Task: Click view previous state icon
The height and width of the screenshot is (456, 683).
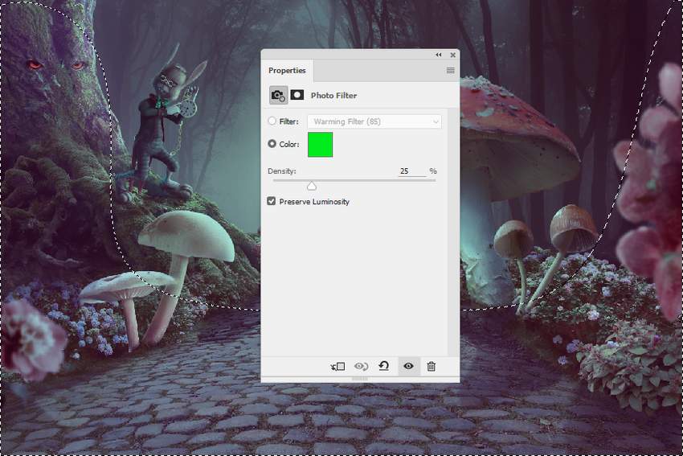Action: coord(361,366)
